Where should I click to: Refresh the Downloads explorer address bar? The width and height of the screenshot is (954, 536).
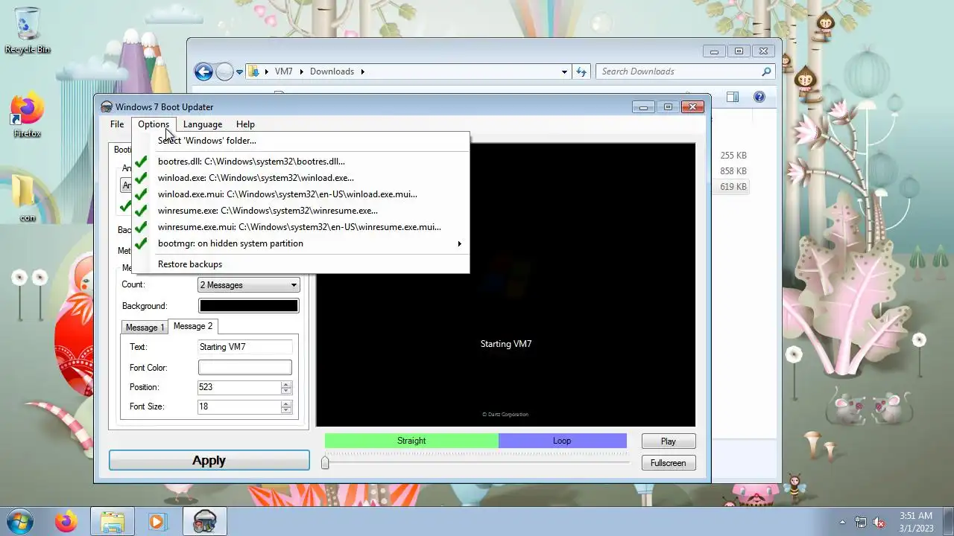coord(582,71)
